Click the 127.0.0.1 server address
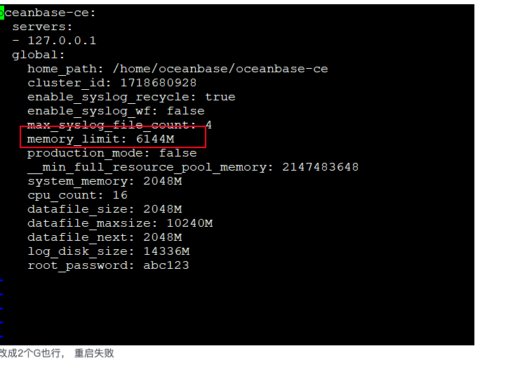This screenshot has width=520, height=365. pos(62,41)
